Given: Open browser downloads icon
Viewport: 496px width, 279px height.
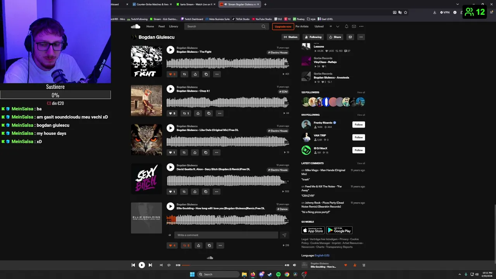Looking at the screenshot, I should pos(434,12).
